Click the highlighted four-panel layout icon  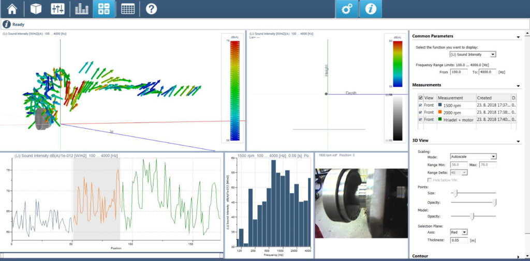pos(104,9)
